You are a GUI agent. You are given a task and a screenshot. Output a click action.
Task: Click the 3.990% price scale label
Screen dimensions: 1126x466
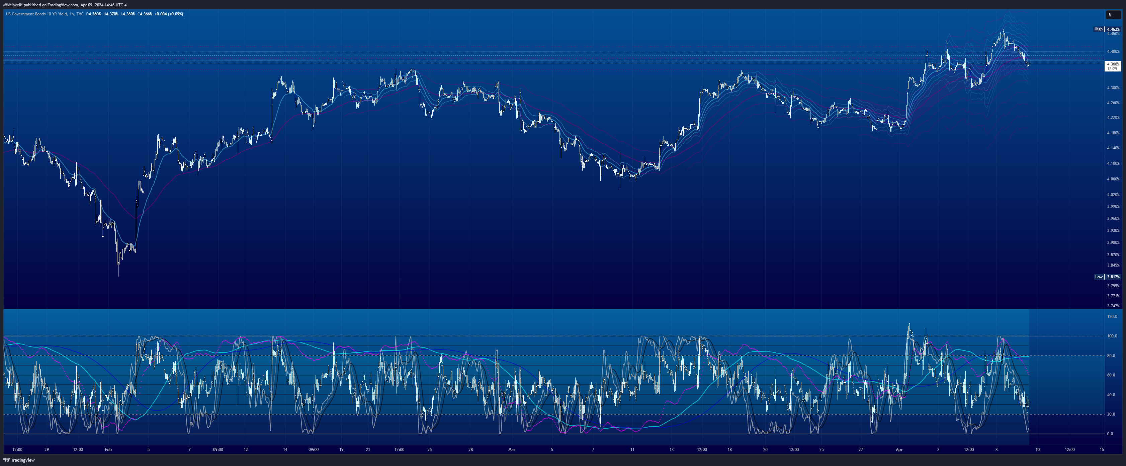1113,206
